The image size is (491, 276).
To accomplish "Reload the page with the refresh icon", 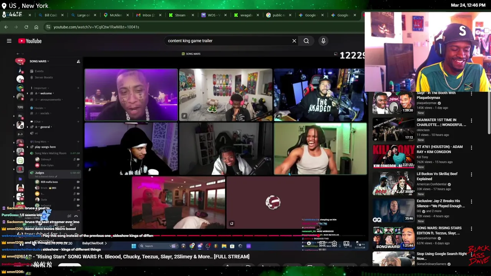I will point(26,27).
